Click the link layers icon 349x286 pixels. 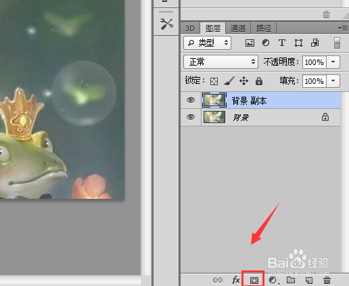click(218, 280)
